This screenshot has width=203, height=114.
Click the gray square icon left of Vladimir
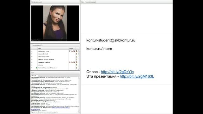click(32, 65)
